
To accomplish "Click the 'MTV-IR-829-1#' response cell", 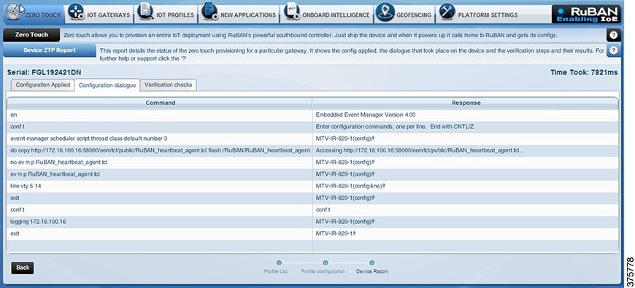I will tap(466, 233).
